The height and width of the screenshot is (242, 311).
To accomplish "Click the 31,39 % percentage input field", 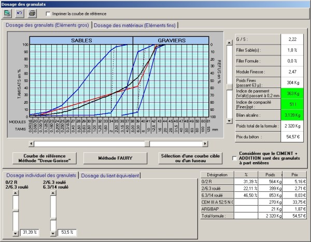I will pyautogui.click(x=31, y=232).
